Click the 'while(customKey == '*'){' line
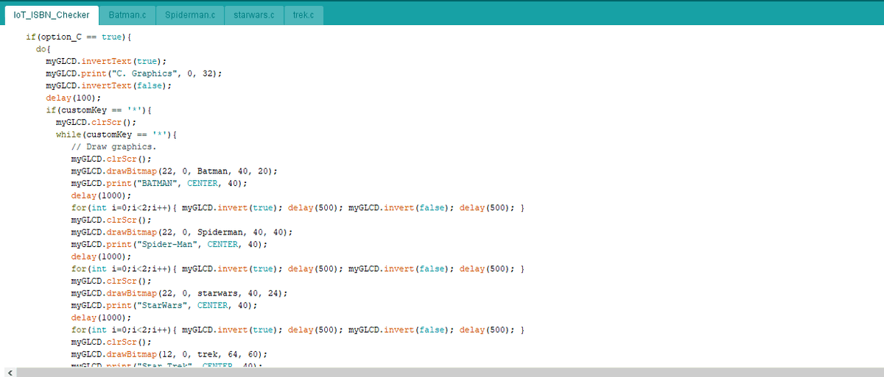This screenshot has width=884, height=377. coord(118,134)
